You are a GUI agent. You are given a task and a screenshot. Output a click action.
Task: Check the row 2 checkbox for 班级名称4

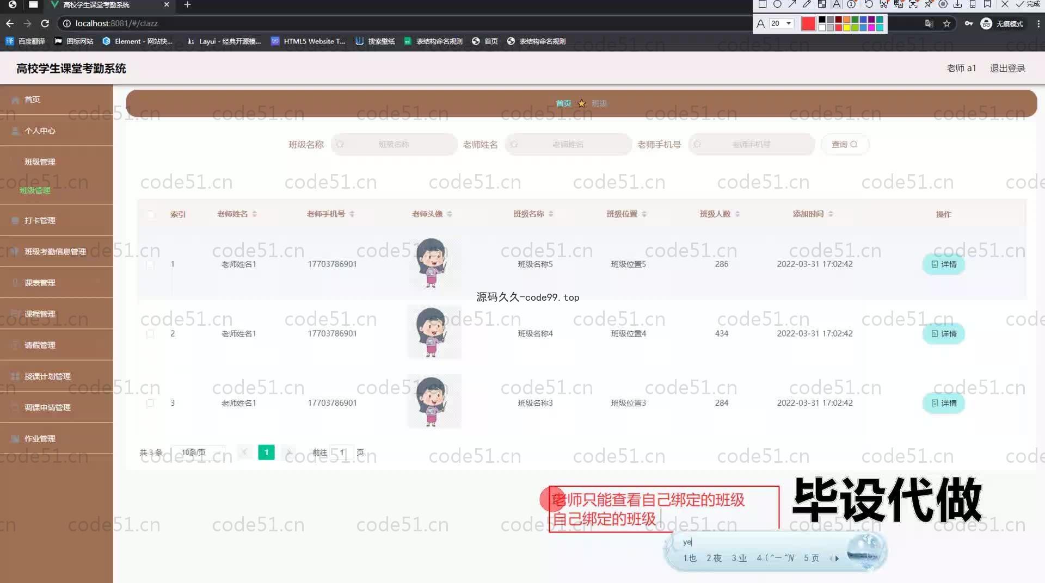click(150, 334)
